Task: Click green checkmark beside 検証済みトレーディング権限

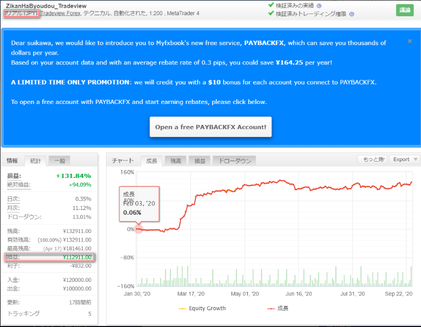Action: click(271, 13)
